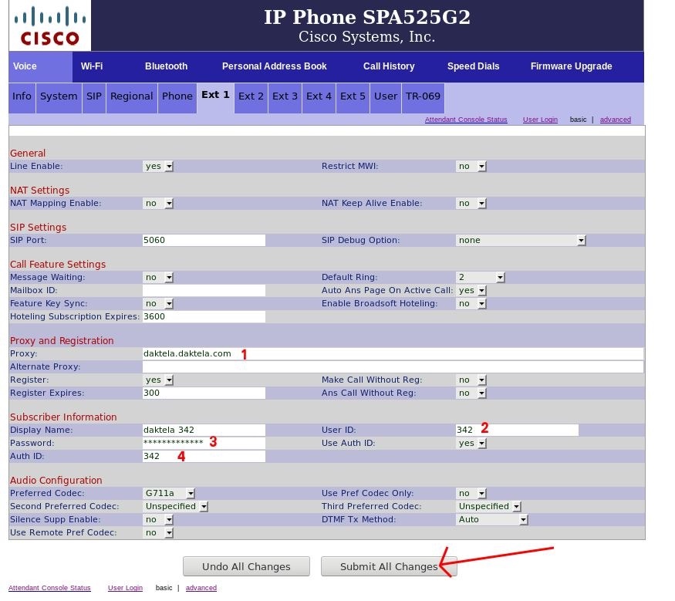This screenshot has height=601, width=675.
Task: Click the Cisco logo
Action: (x=50, y=25)
